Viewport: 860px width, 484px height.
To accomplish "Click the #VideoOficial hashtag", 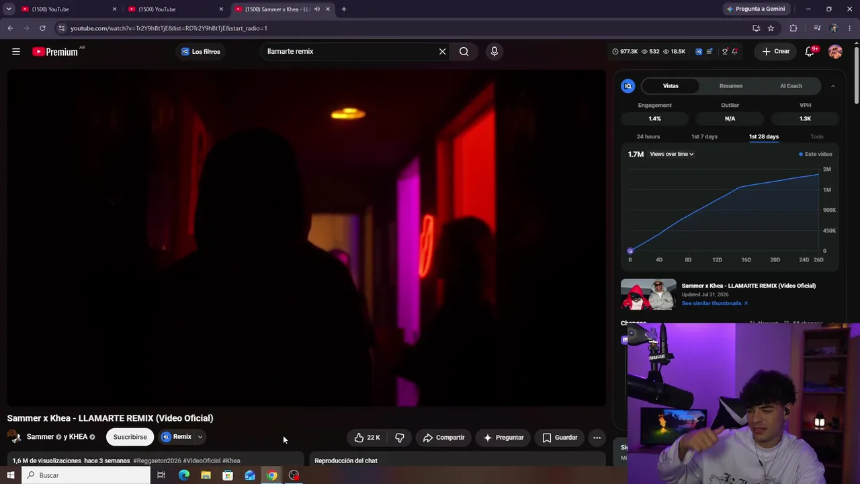I will (x=202, y=460).
